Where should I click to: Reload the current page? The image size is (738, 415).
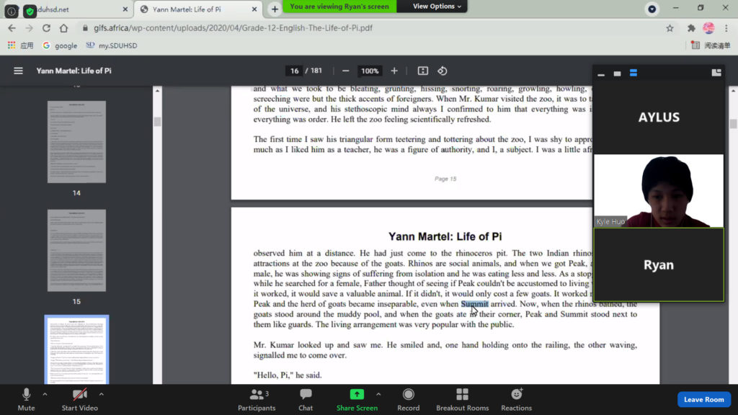tap(46, 28)
